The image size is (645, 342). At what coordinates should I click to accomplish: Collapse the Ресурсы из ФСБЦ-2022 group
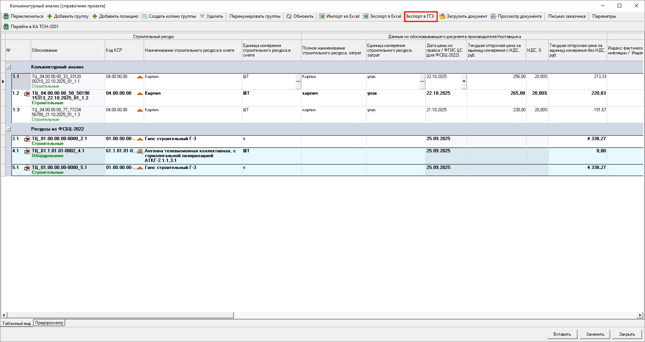click(9, 129)
